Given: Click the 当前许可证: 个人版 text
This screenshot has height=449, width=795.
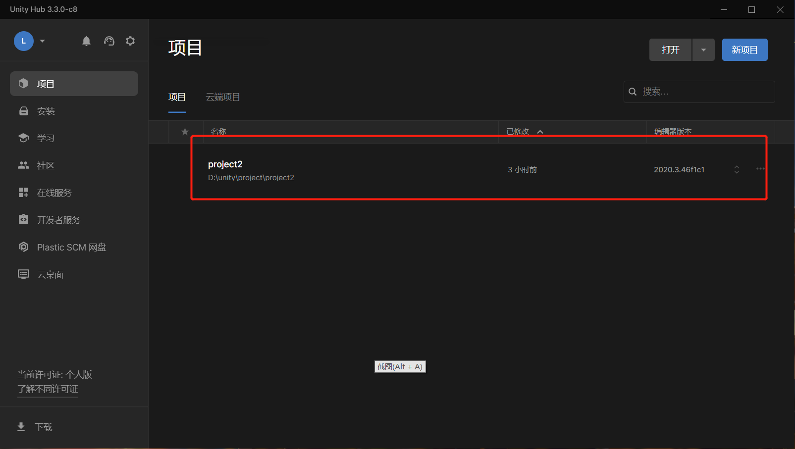Looking at the screenshot, I should [x=54, y=375].
